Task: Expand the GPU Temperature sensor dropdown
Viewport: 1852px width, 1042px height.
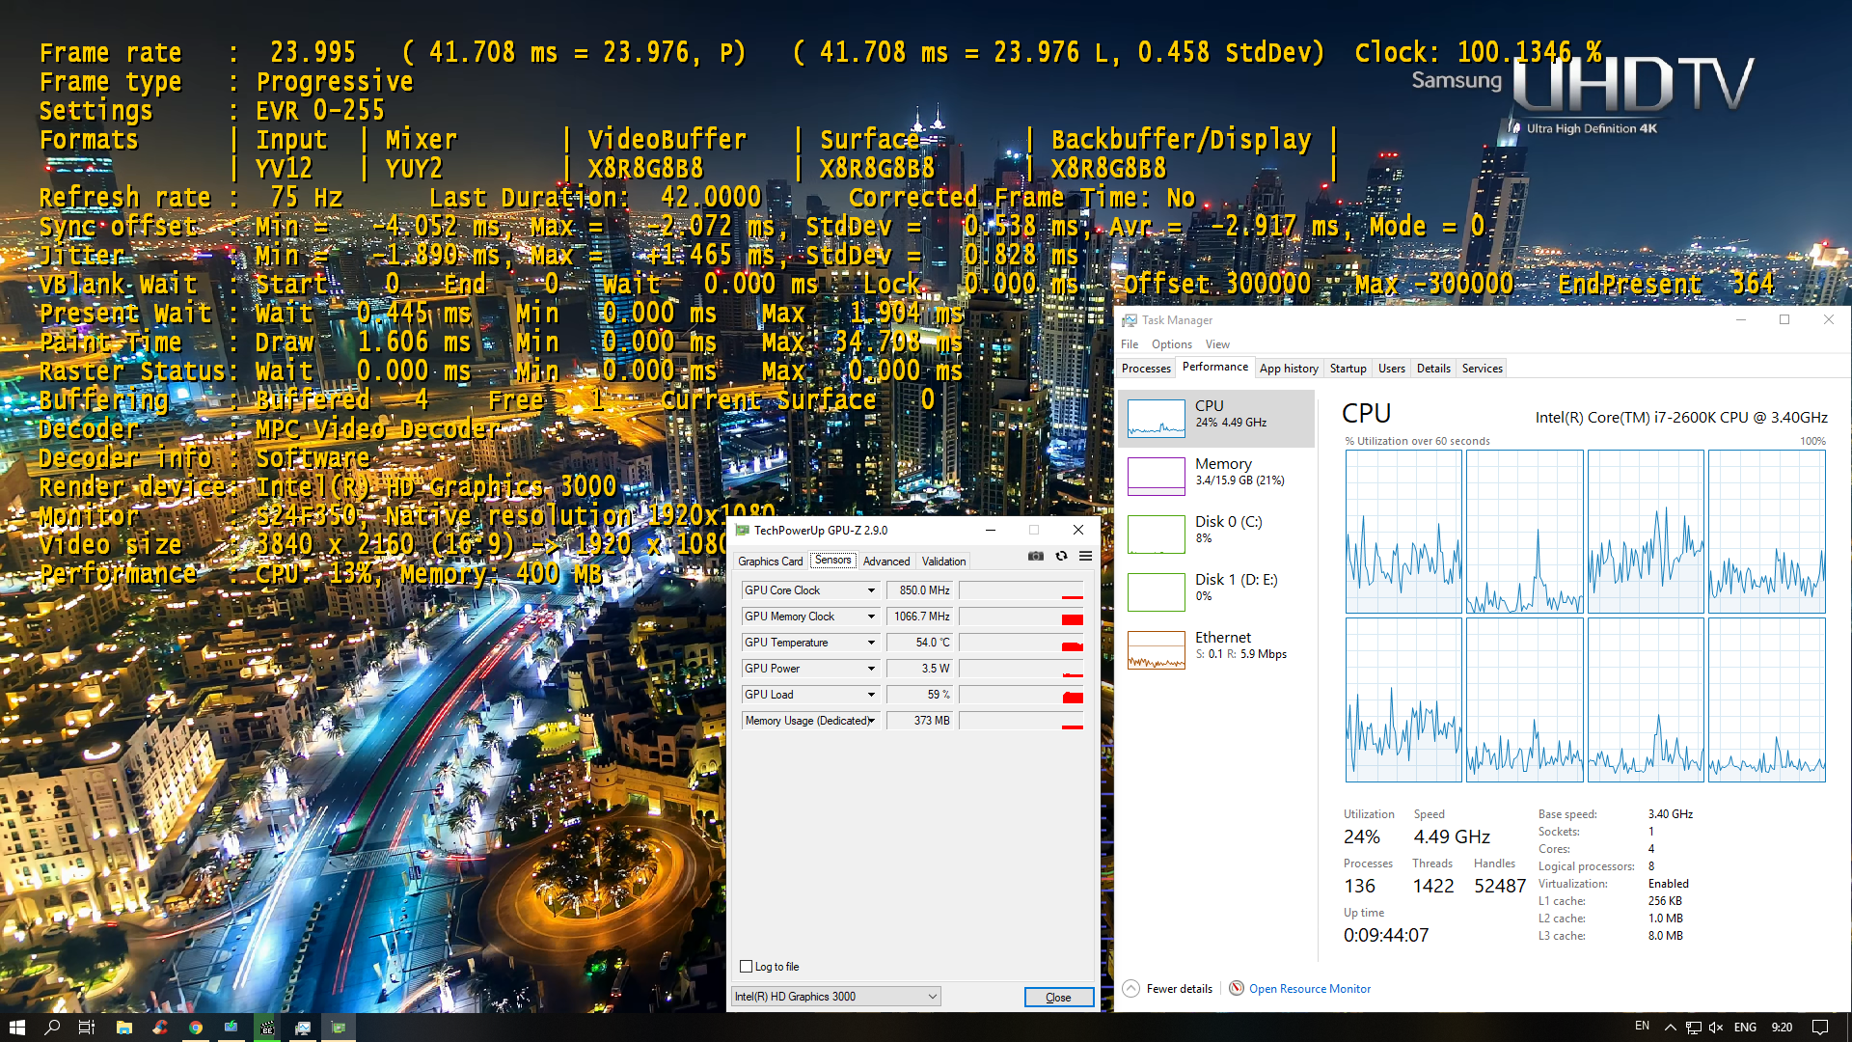Action: [871, 643]
